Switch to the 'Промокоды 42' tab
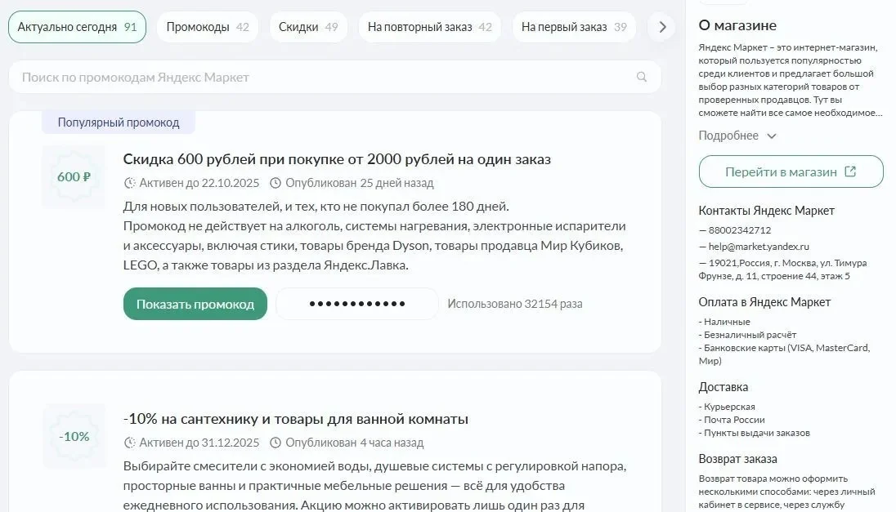This screenshot has height=512, width=896. click(x=207, y=26)
